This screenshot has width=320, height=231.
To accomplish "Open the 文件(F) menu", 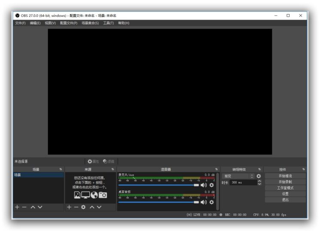I will [x=20, y=23].
